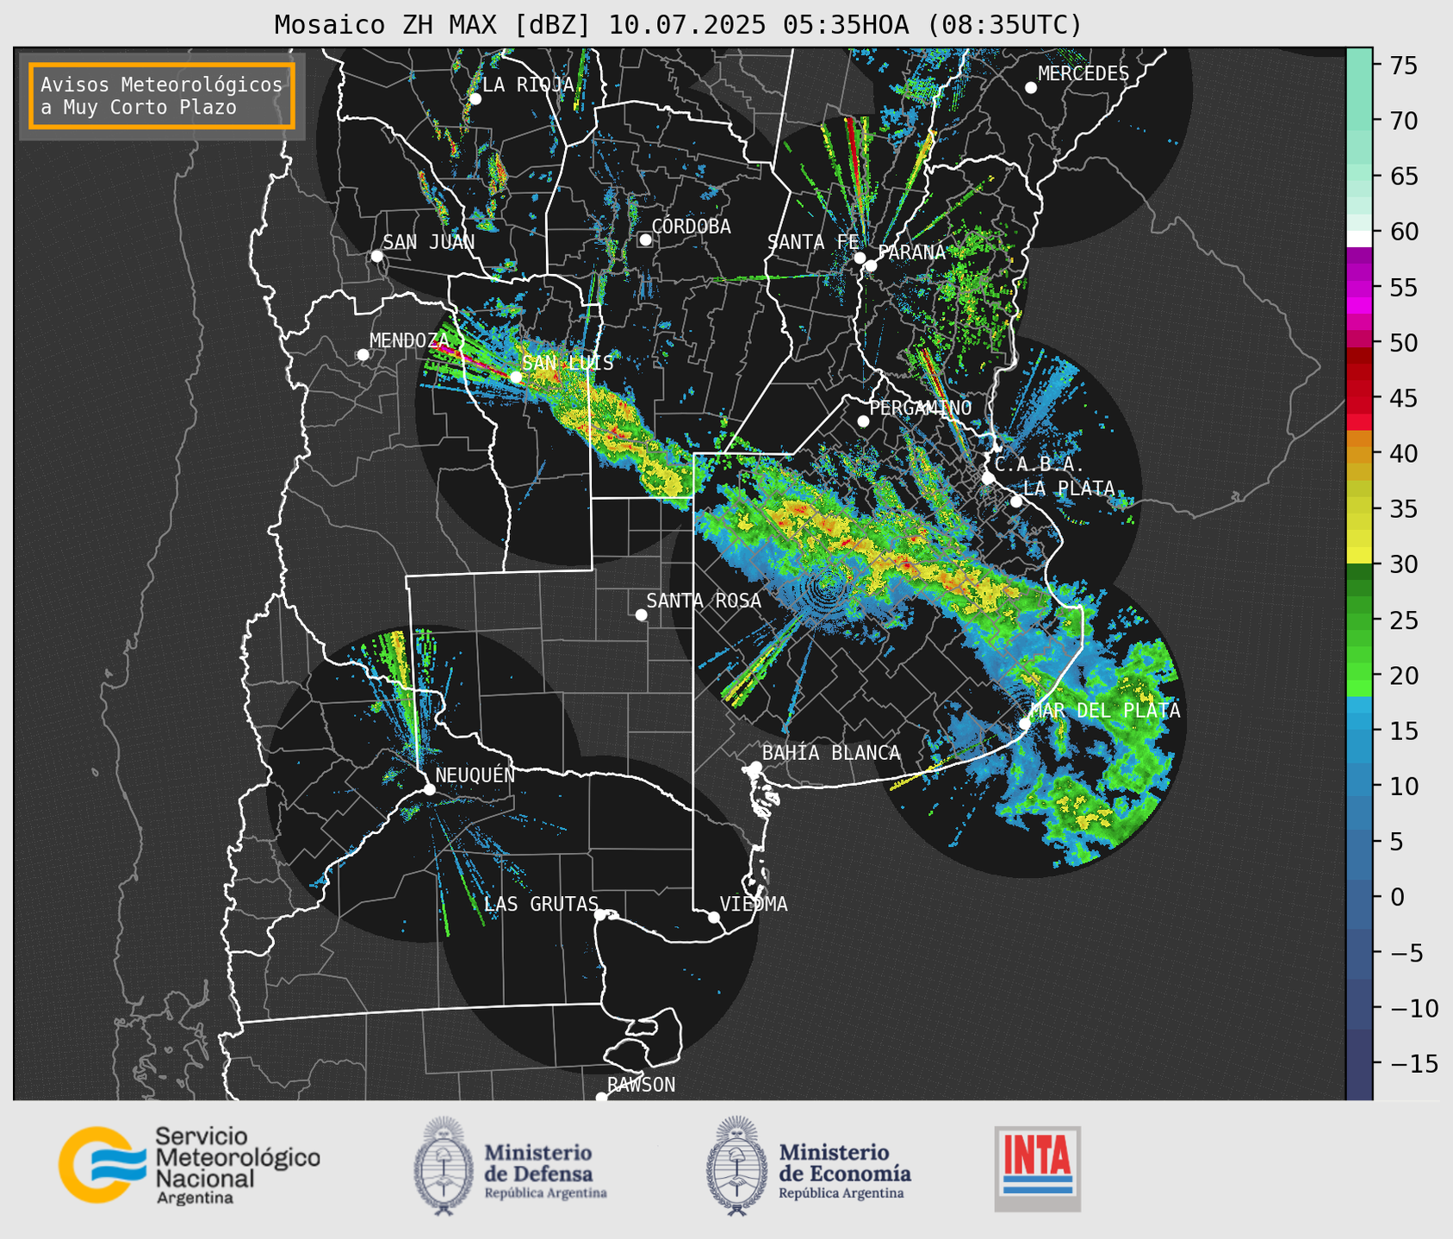
Task: Select the SAN JUAN city label
Action: pyautogui.click(x=429, y=242)
